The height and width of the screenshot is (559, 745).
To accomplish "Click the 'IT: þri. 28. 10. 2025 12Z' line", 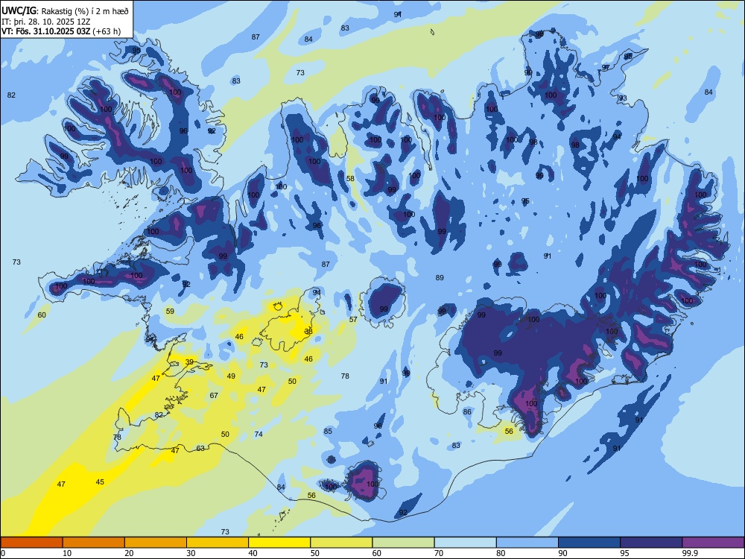I will 46,22.
